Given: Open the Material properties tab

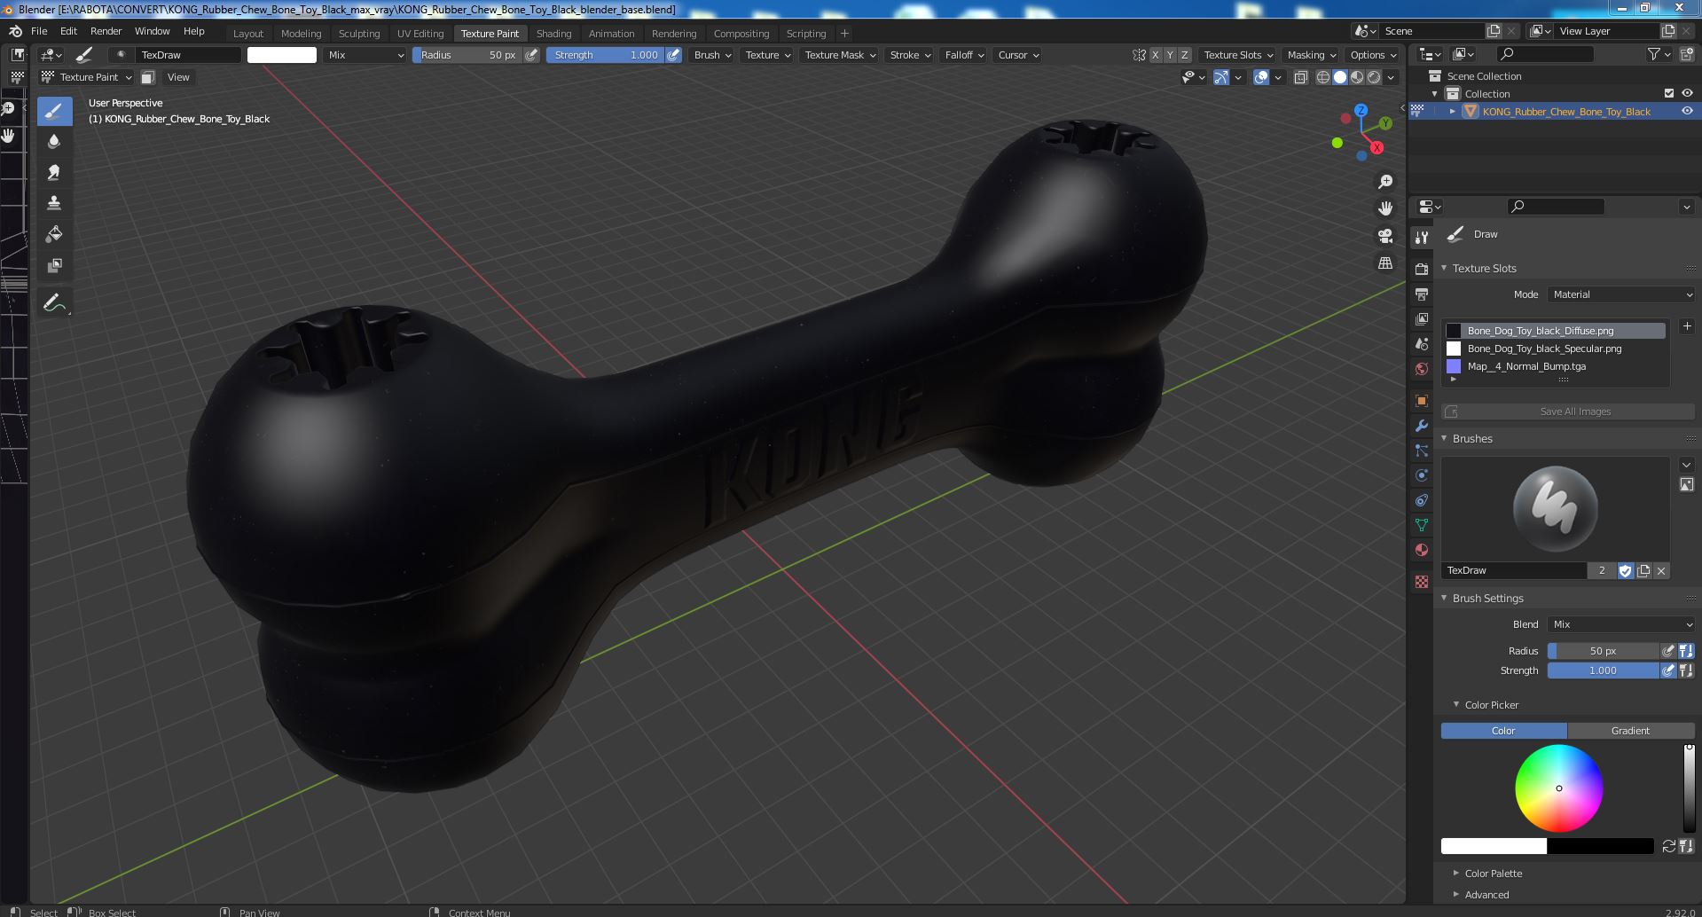Looking at the screenshot, I should [1422, 549].
